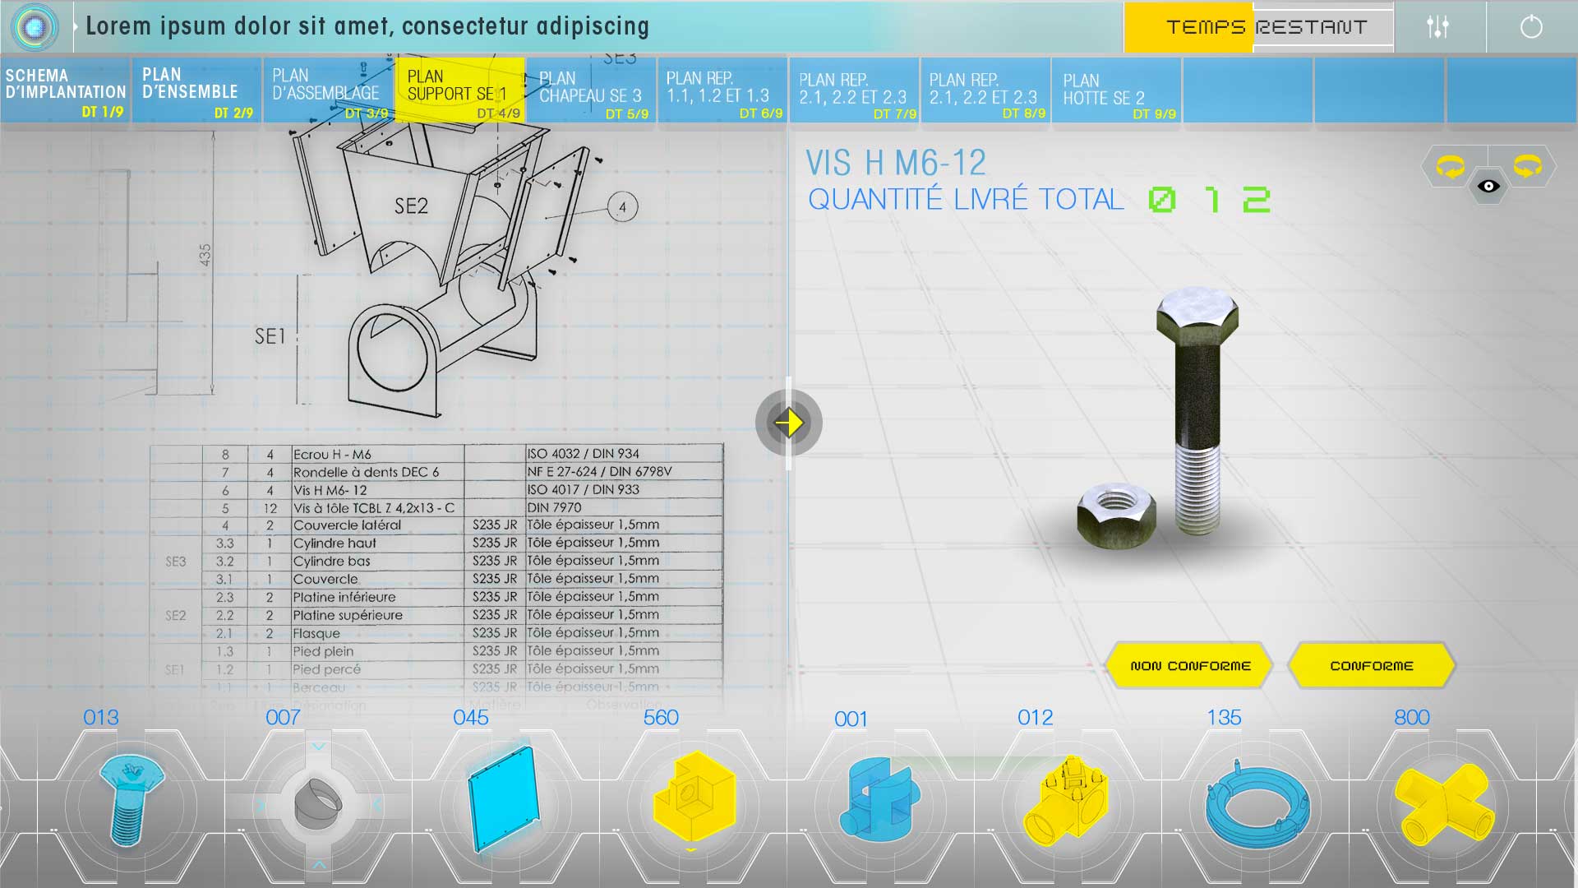Click the glowing orb logo icon
The width and height of the screenshot is (1578, 888).
click(x=35, y=27)
